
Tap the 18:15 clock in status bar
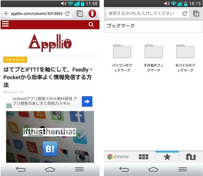pyautogui.click(x=195, y=4)
